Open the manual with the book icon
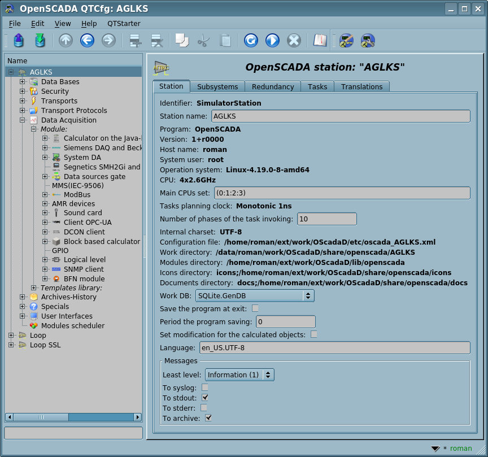488x457 pixels. click(320, 41)
